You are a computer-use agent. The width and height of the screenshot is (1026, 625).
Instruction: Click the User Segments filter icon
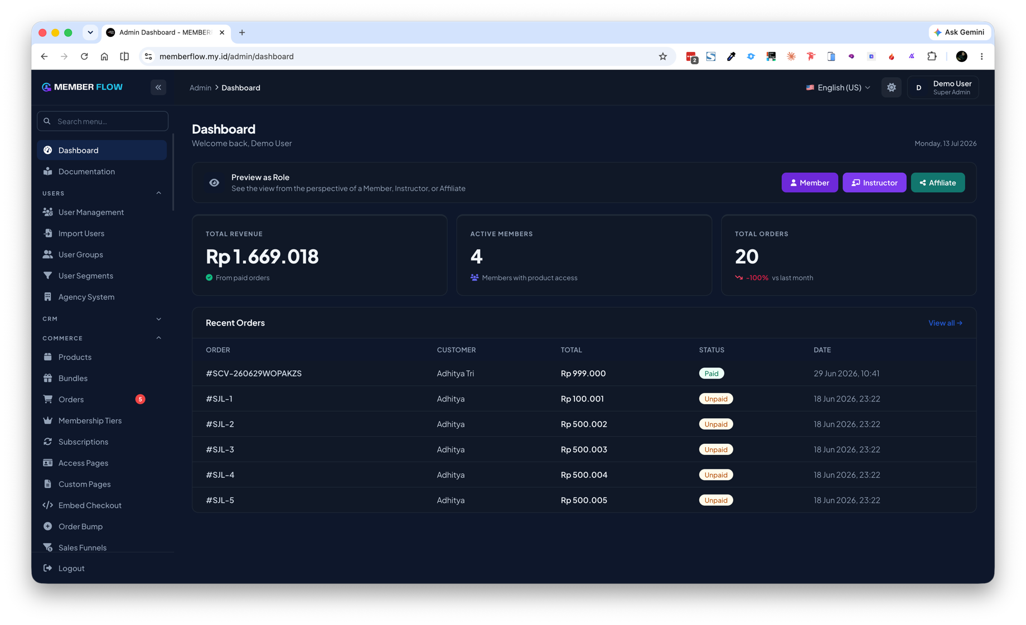point(48,275)
